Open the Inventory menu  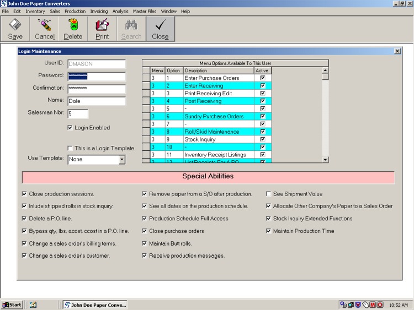click(x=35, y=12)
